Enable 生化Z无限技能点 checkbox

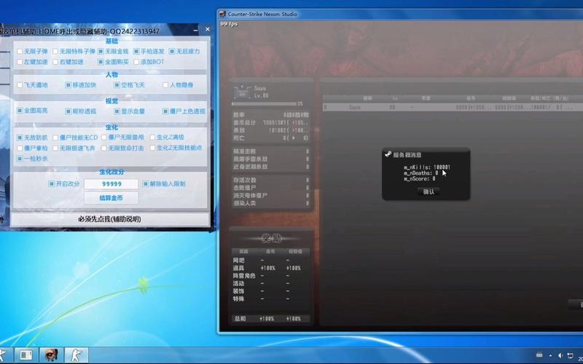(152, 148)
